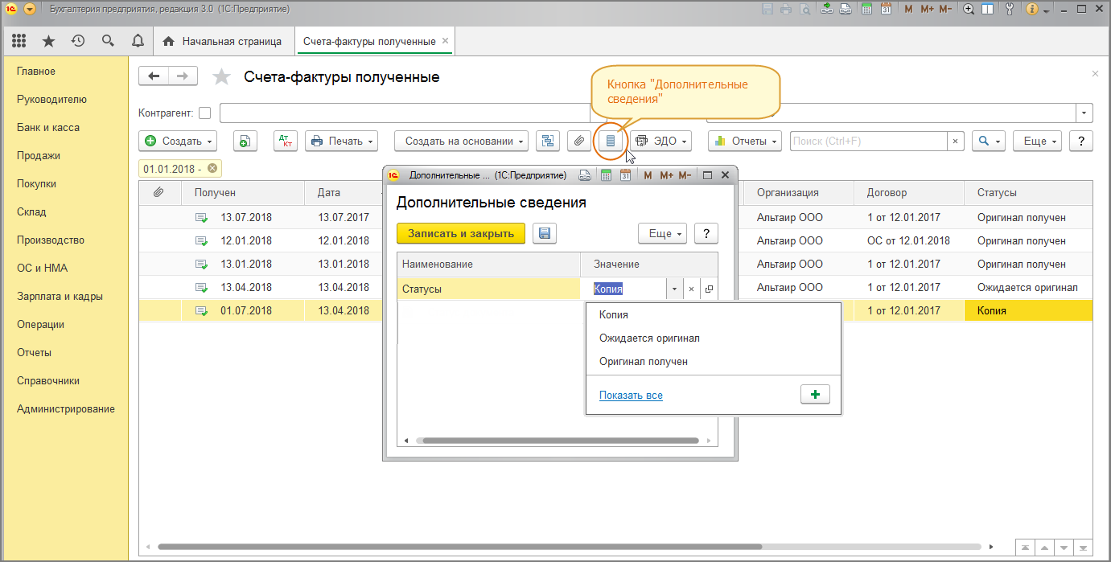The height and width of the screenshot is (562, 1111).
Task: Show postings ДтКт icon
Action: coord(286,141)
